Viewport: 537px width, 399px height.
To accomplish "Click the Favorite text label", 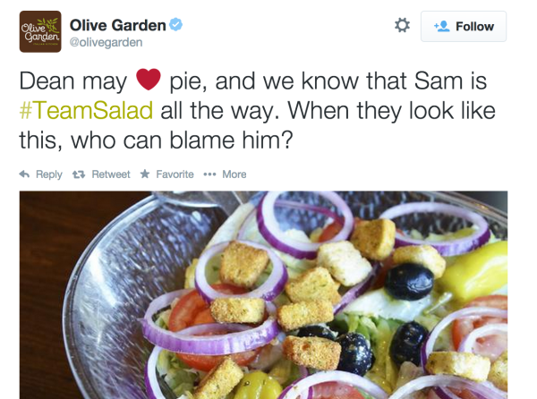I will (175, 174).
